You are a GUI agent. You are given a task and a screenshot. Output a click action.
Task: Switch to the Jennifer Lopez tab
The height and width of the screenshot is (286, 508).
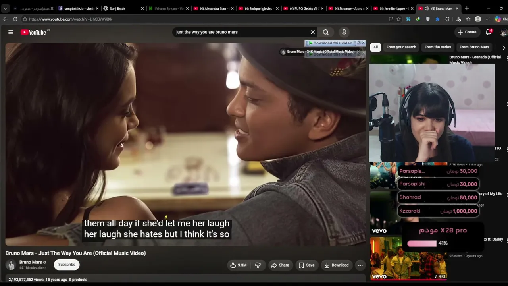pos(394,8)
